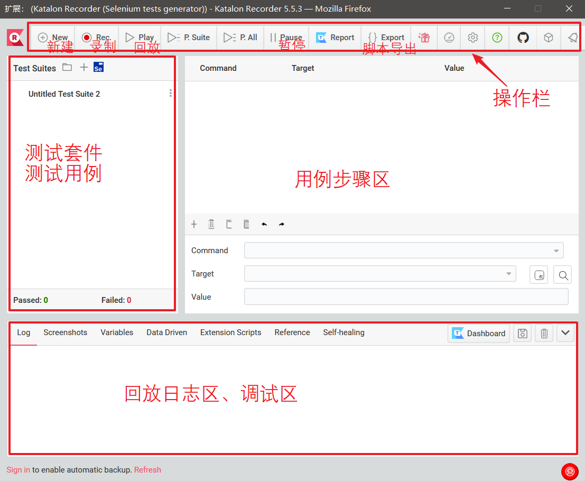Image resolution: width=585 pixels, height=481 pixels.
Task: Delete the selected step with trash icon
Action: point(211,224)
